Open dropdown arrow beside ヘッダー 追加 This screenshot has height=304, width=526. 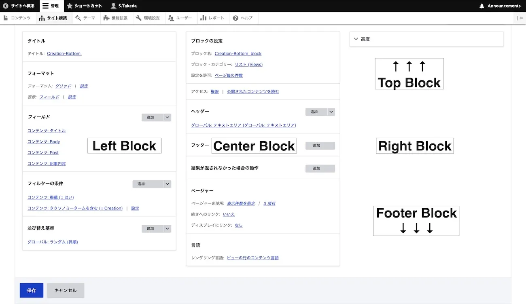tap(331, 112)
